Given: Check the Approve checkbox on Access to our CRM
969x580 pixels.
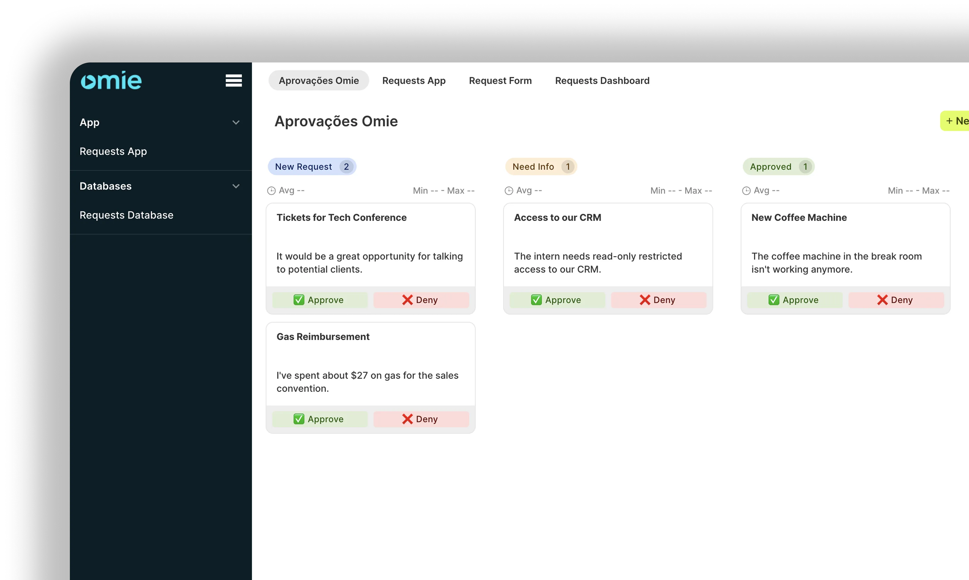Looking at the screenshot, I should click(x=536, y=300).
